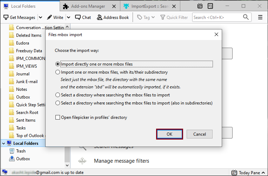Open the hamburger application menu
Image resolution: width=268 pixels, height=176 pixels.
coord(260,17)
